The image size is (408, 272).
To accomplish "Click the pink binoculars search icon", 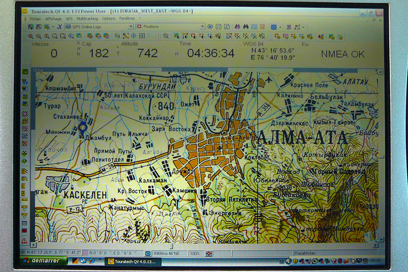I will (x=237, y=27).
